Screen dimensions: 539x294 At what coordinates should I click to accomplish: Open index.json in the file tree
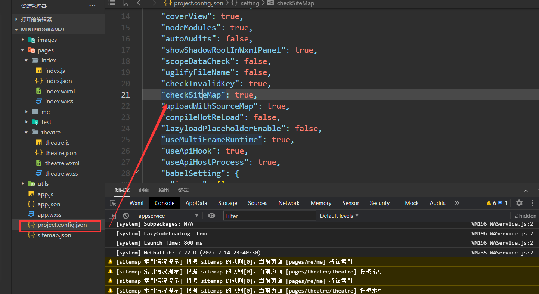58,81
